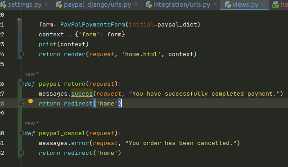This screenshot has width=288, height=167.
Task: Click the 'new *' hint above paypal_return
Action: click(31, 74)
